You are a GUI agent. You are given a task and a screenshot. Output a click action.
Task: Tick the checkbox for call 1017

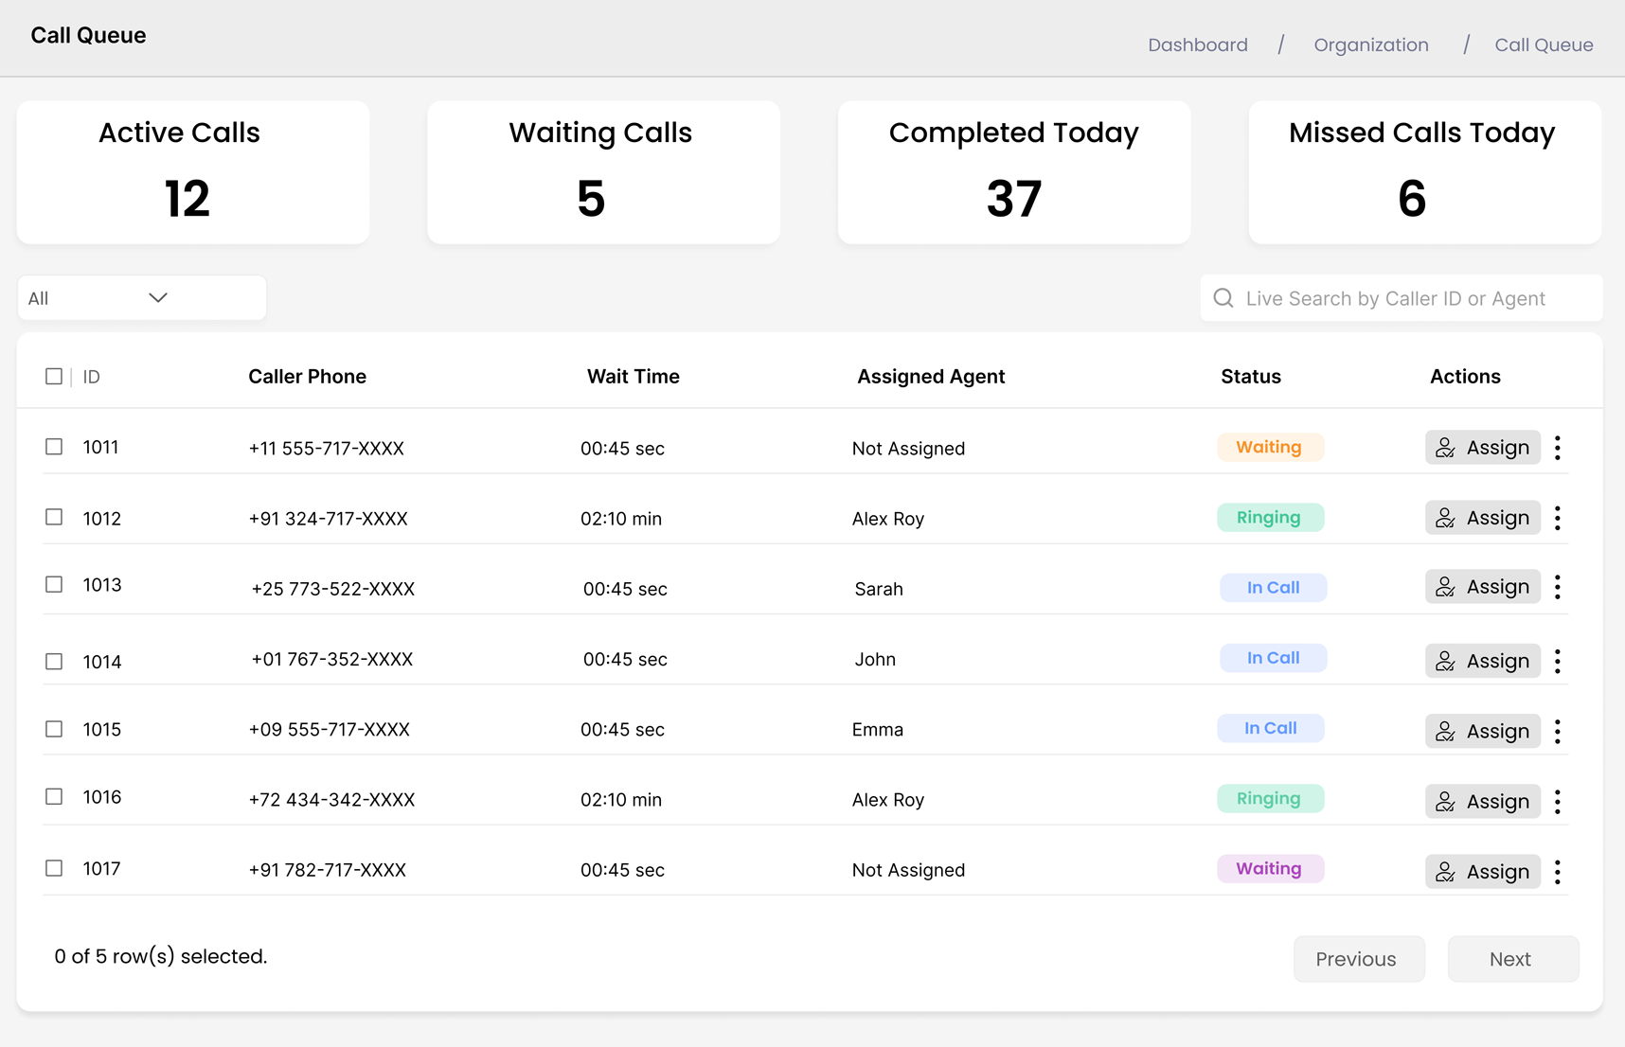click(x=54, y=868)
